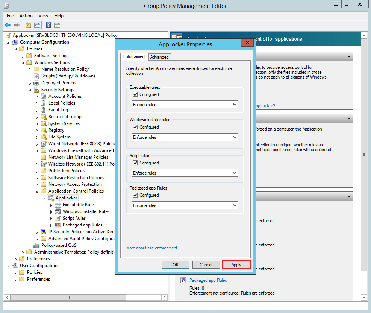Select Network List Manager Policies item
Image resolution: width=371 pixels, height=313 pixels.
[78, 157]
